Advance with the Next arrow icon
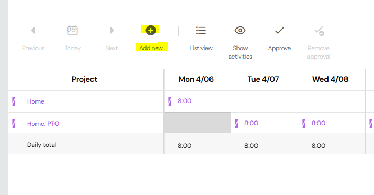The height and width of the screenshot is (195, 374). (112, 30)
